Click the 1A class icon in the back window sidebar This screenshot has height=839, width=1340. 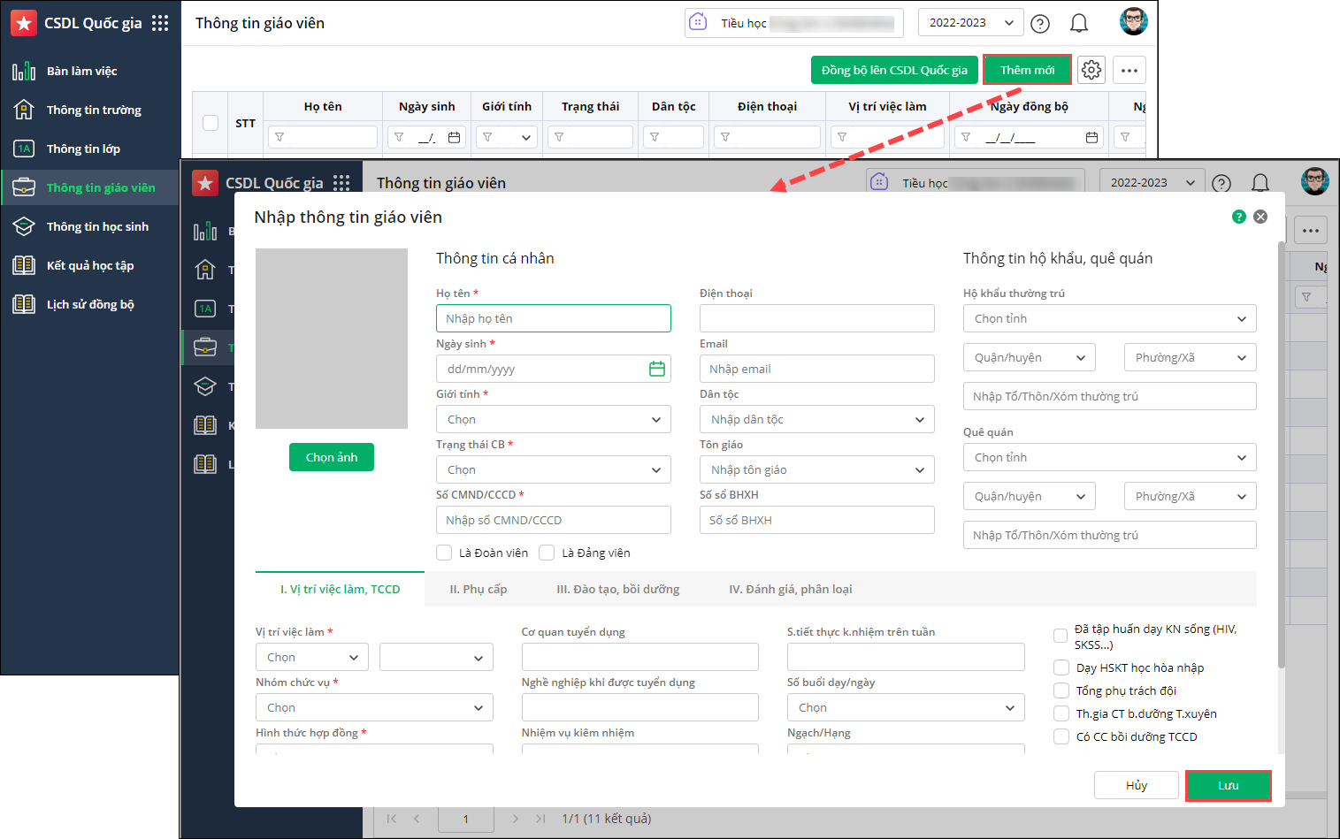pyautogui.click(x=24, y=149)
